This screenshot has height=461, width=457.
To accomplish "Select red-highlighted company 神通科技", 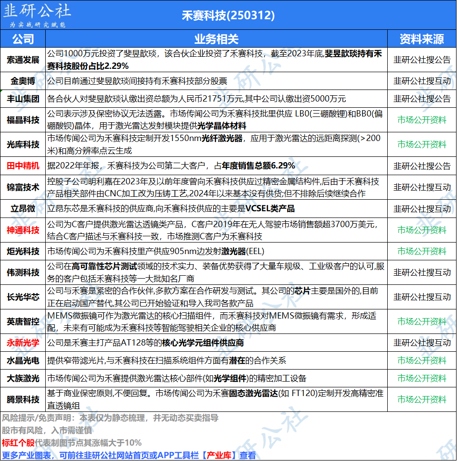I will point(23,230).
